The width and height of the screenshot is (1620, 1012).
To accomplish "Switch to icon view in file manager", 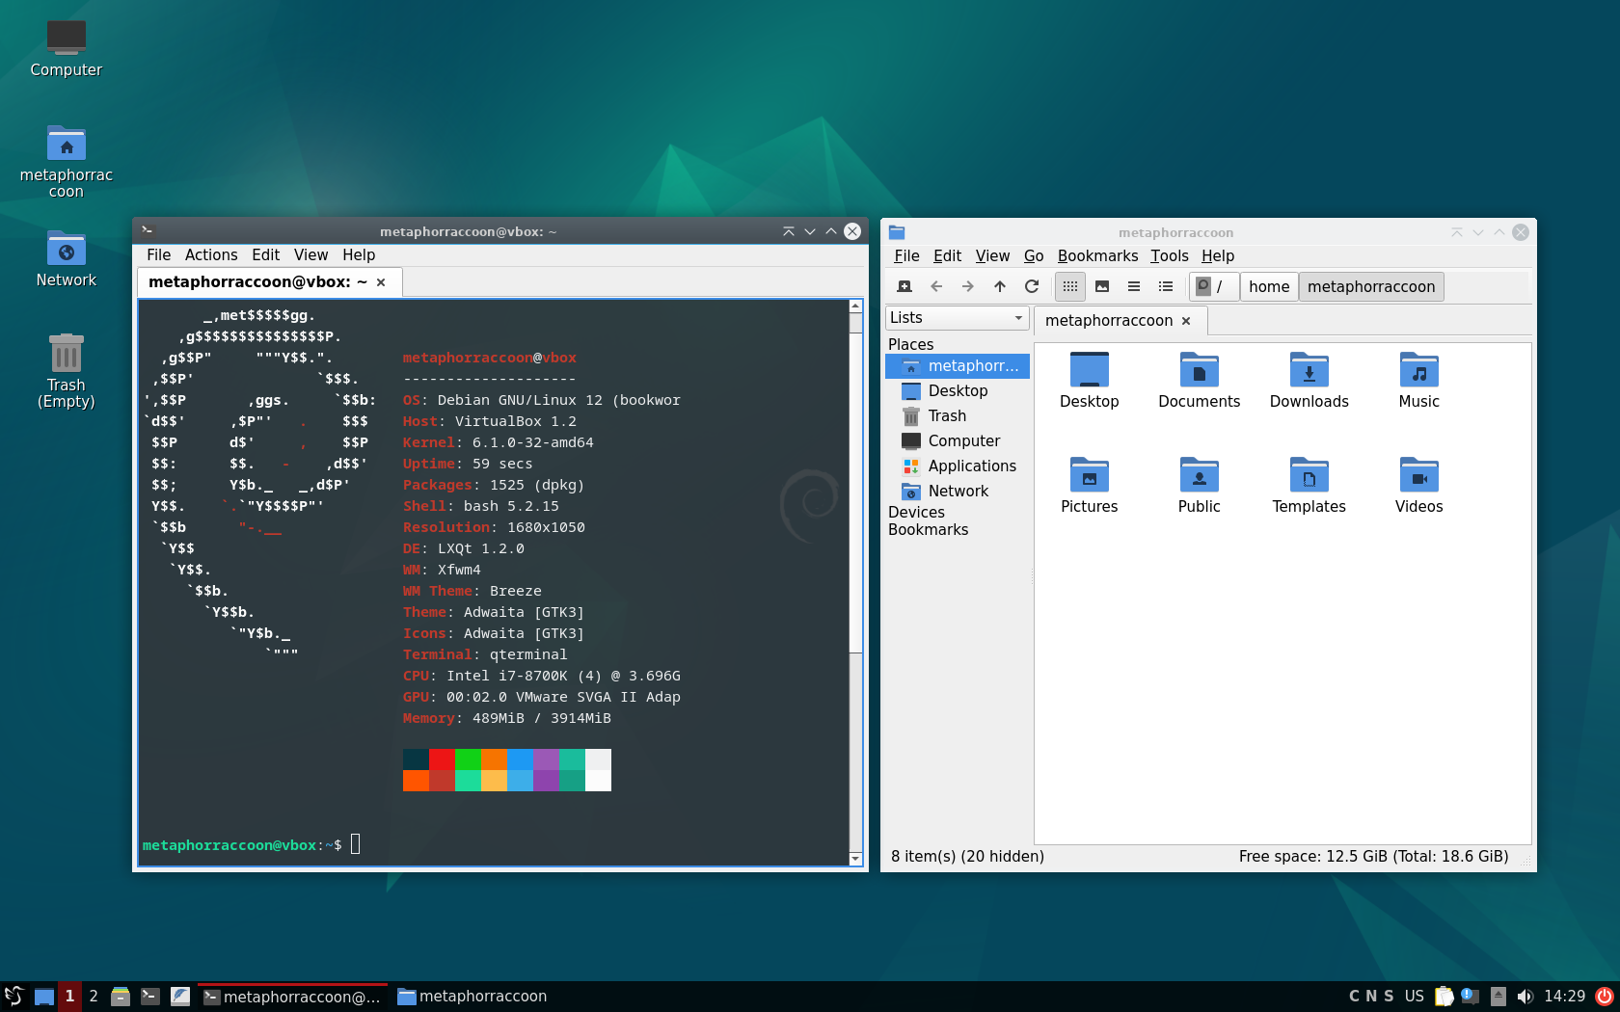I will (x=1070, y=286).
